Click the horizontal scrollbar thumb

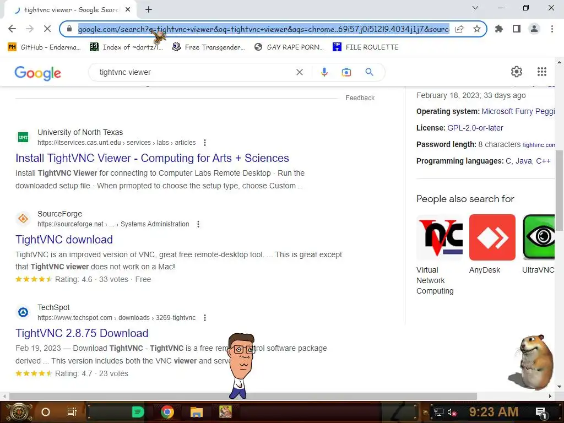[x=243, y=397]
